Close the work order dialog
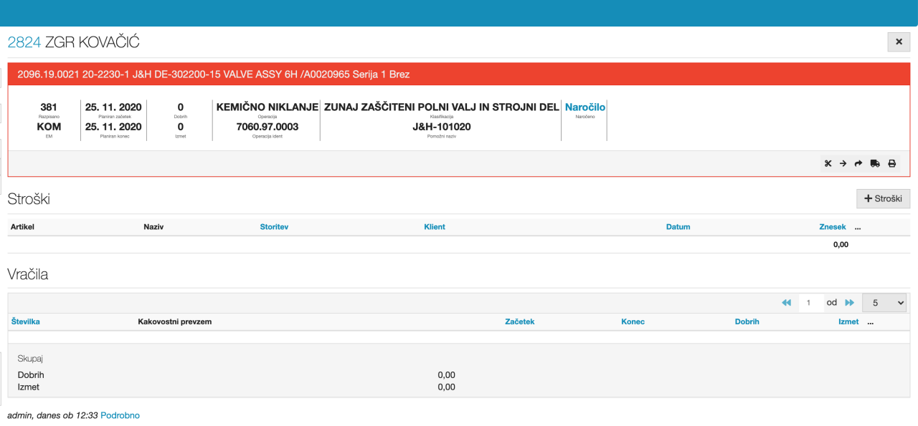This screenshot has height=426, width=918. (x=899, y=42)
